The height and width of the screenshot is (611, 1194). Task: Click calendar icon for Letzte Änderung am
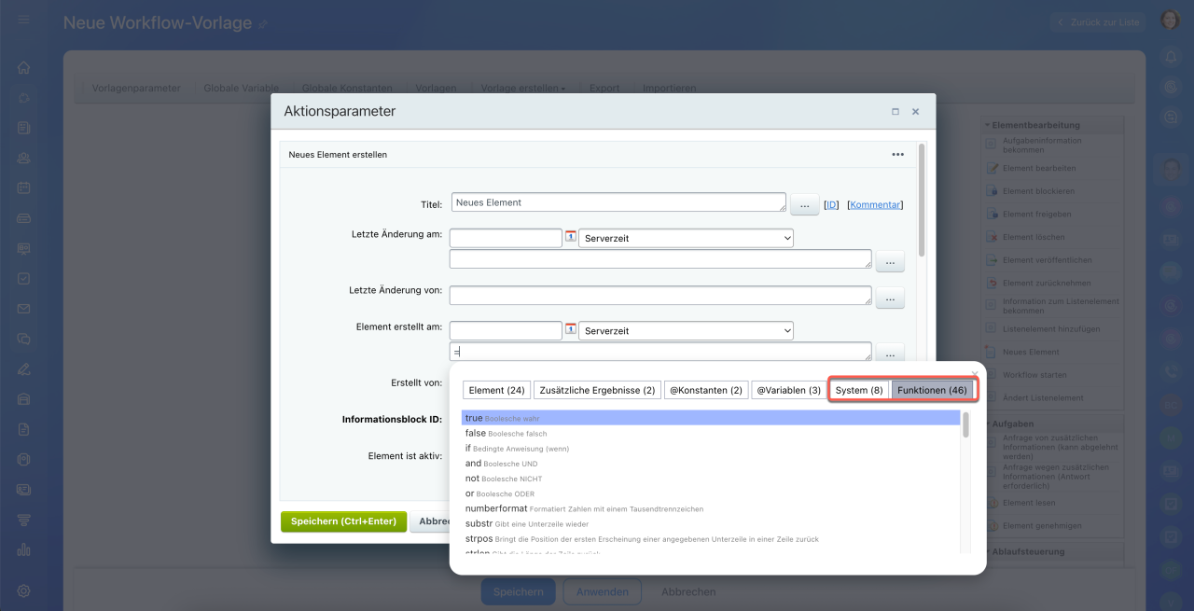571,238
